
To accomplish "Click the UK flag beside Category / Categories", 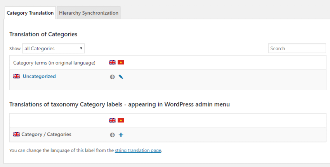I will [16, 134].
